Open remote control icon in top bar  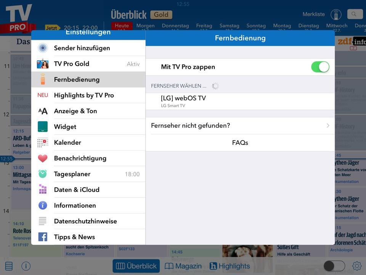tap(336, 15)
